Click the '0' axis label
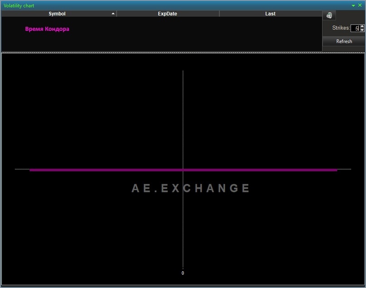Viewport: 366px width, 288px height. (x=183, y=273)
